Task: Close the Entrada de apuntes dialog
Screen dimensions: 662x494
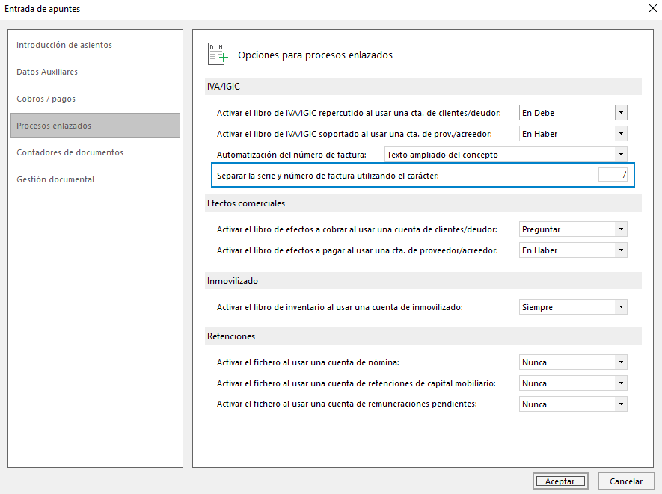Action: (652, 8)
